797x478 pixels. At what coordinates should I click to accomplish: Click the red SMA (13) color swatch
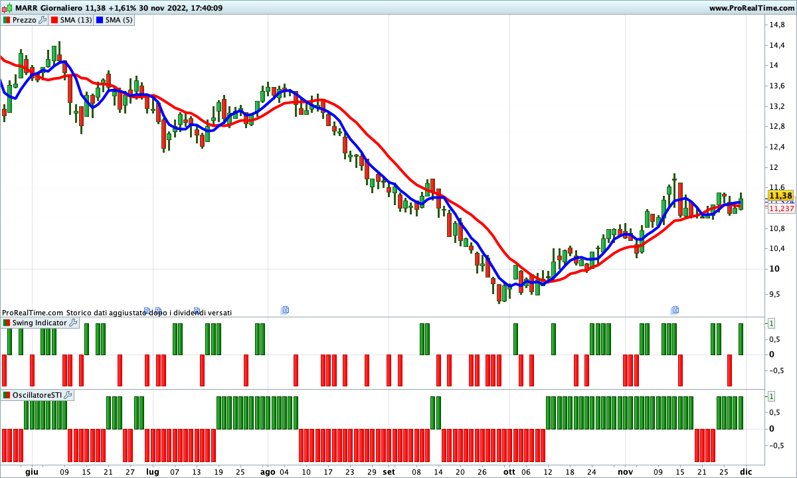point(54,20)
